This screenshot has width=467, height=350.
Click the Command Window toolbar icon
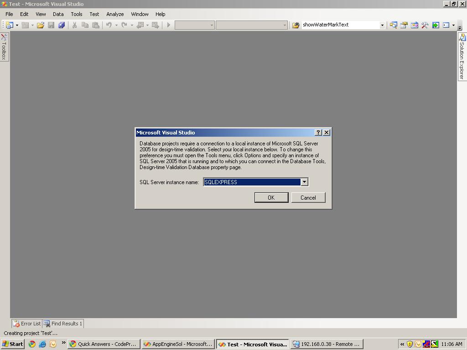pyautogui.click(x=446, y=26)
